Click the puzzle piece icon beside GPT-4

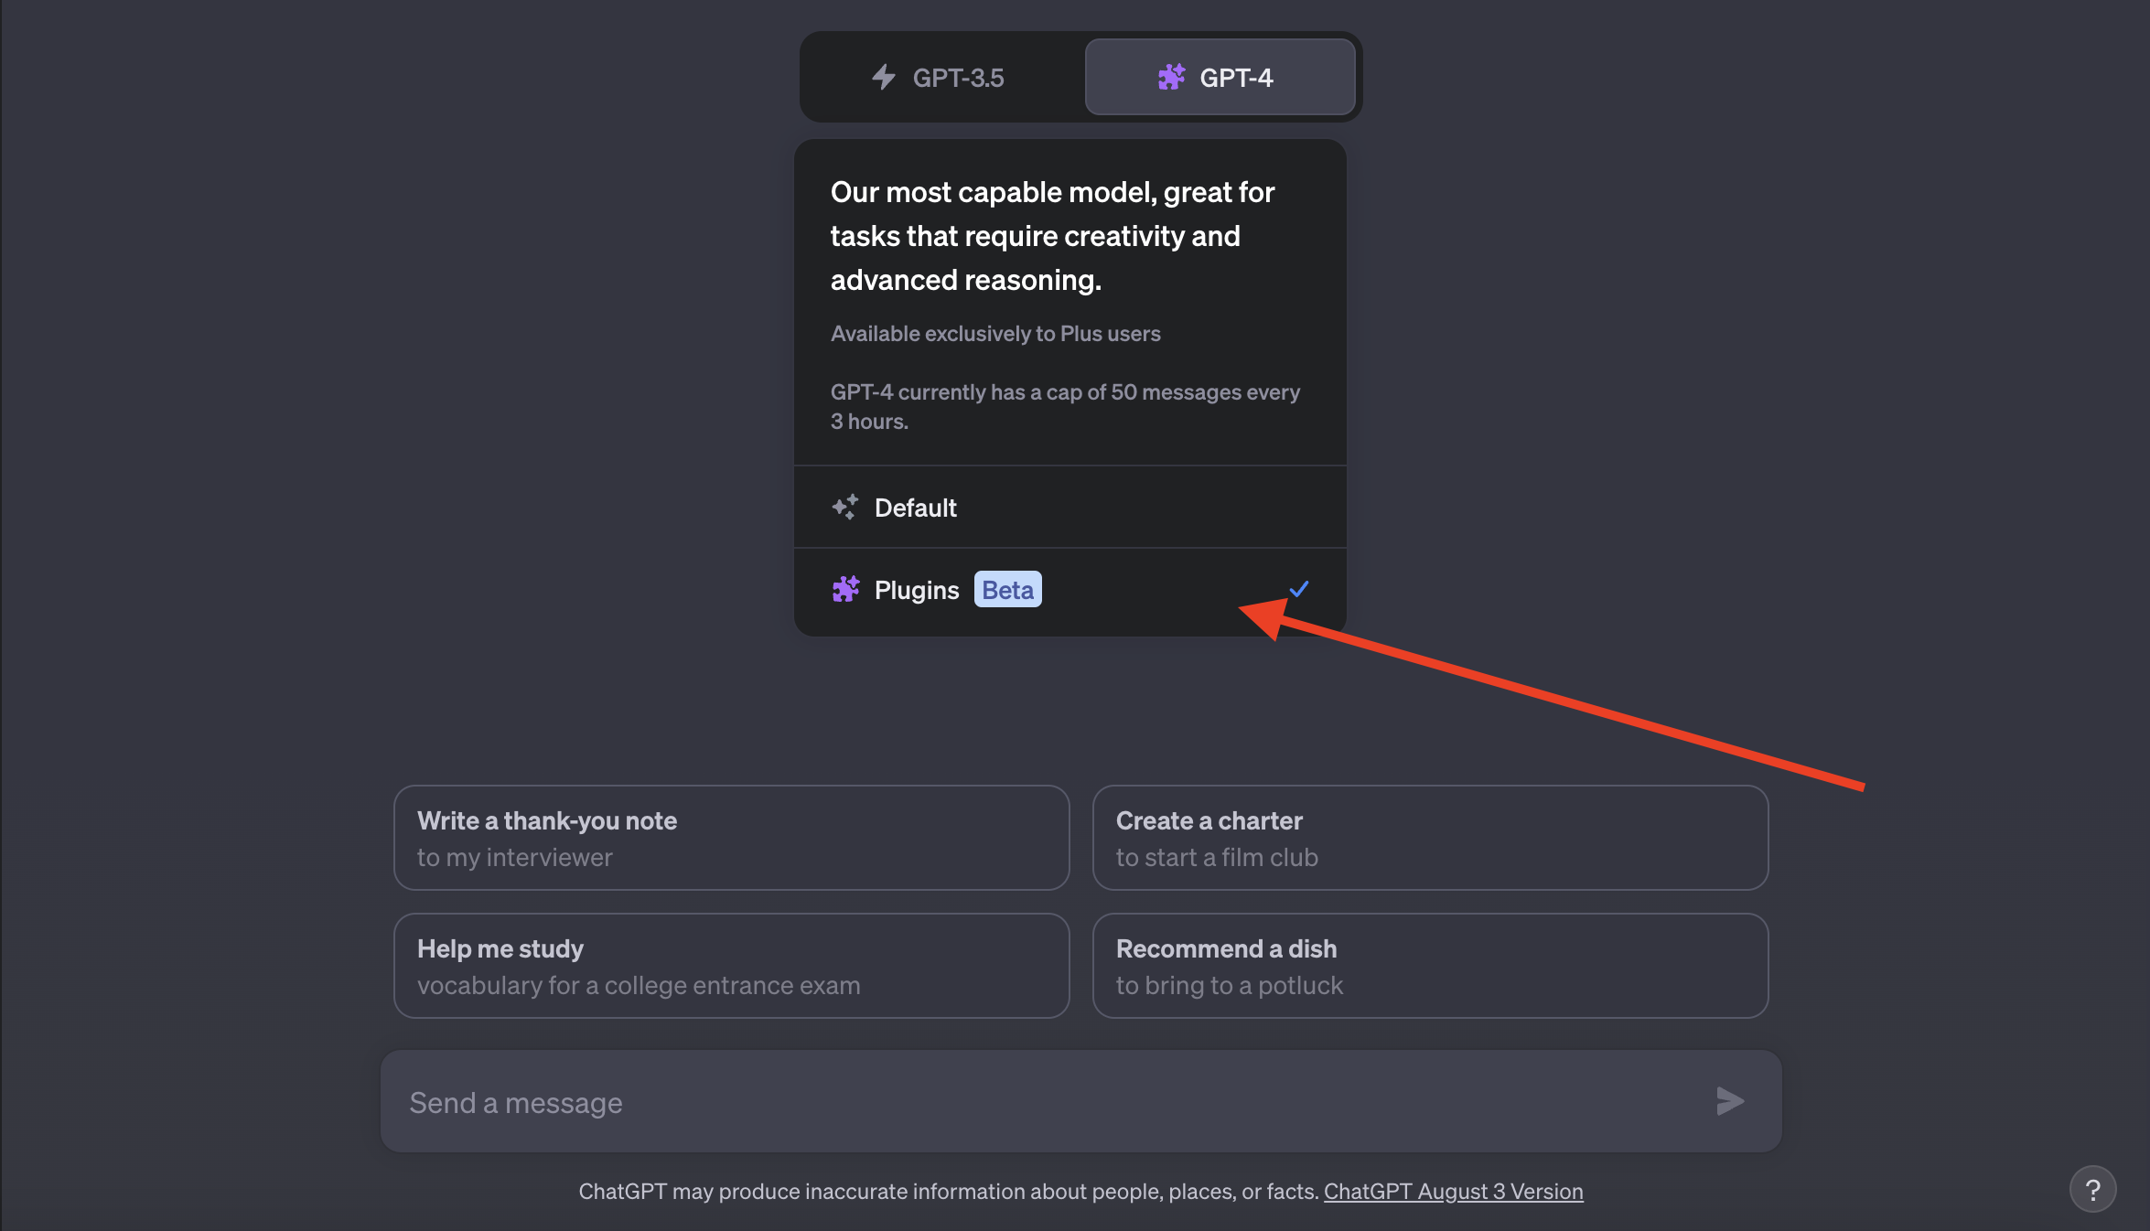(1171, 77)
